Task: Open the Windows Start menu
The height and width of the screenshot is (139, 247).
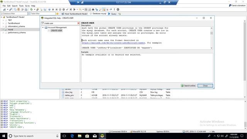Action: pos(3,136)
